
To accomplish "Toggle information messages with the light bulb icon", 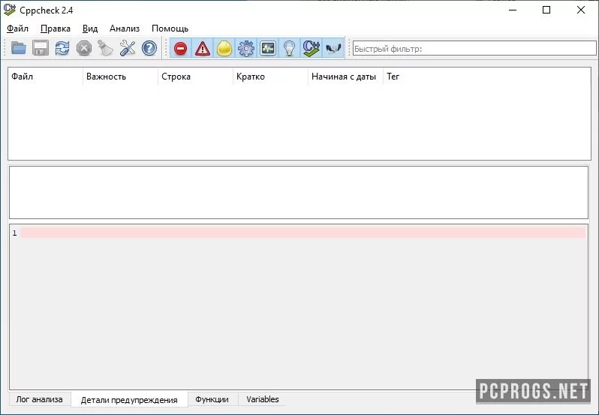I will 290,49.
